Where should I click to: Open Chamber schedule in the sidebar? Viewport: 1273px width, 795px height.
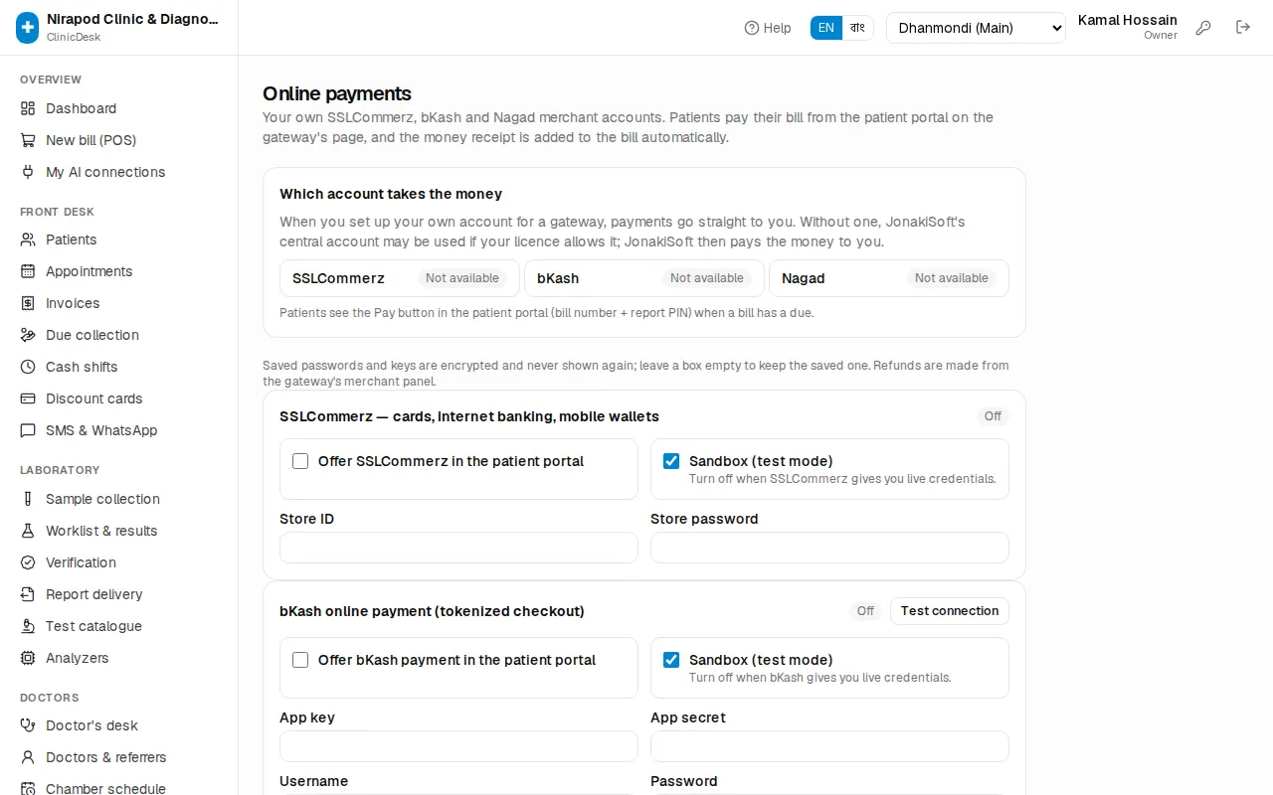click(119, 788)
